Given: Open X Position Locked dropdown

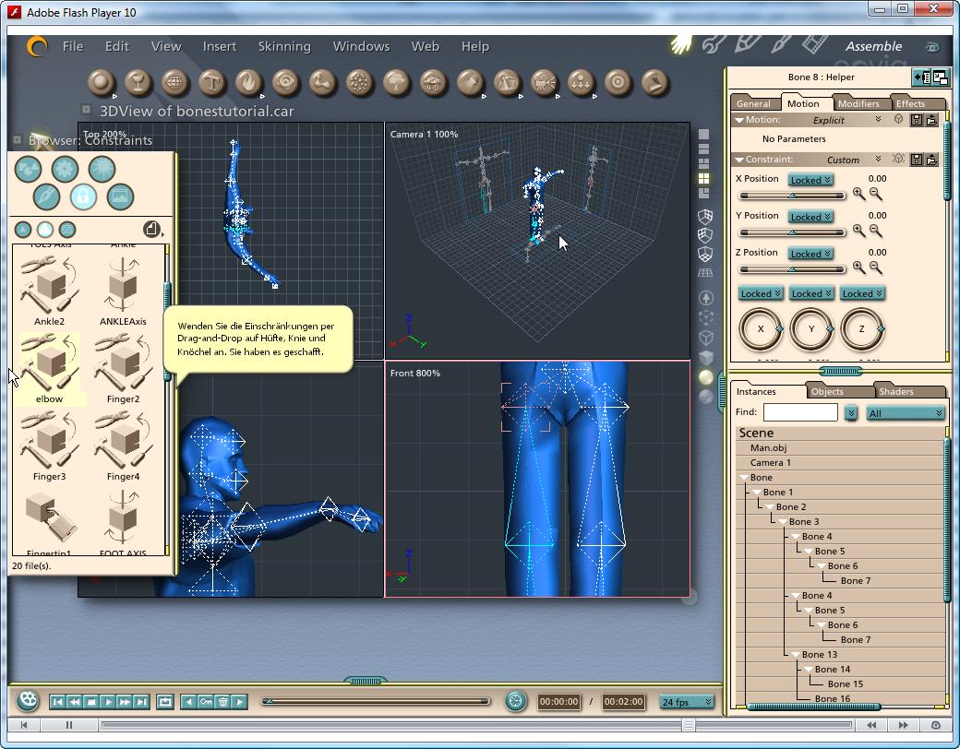Looking at the screenshot, I should pyautogui.click(x=810, y=180).
